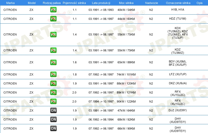Click the power value 65kW / 88KM
Image resolution: width=208 pixels, height=133 pixels.
point(126,62)
